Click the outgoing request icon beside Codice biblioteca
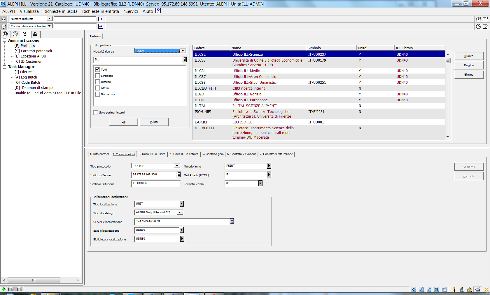The width and height of the screenshot is (490, 295). 3,26
